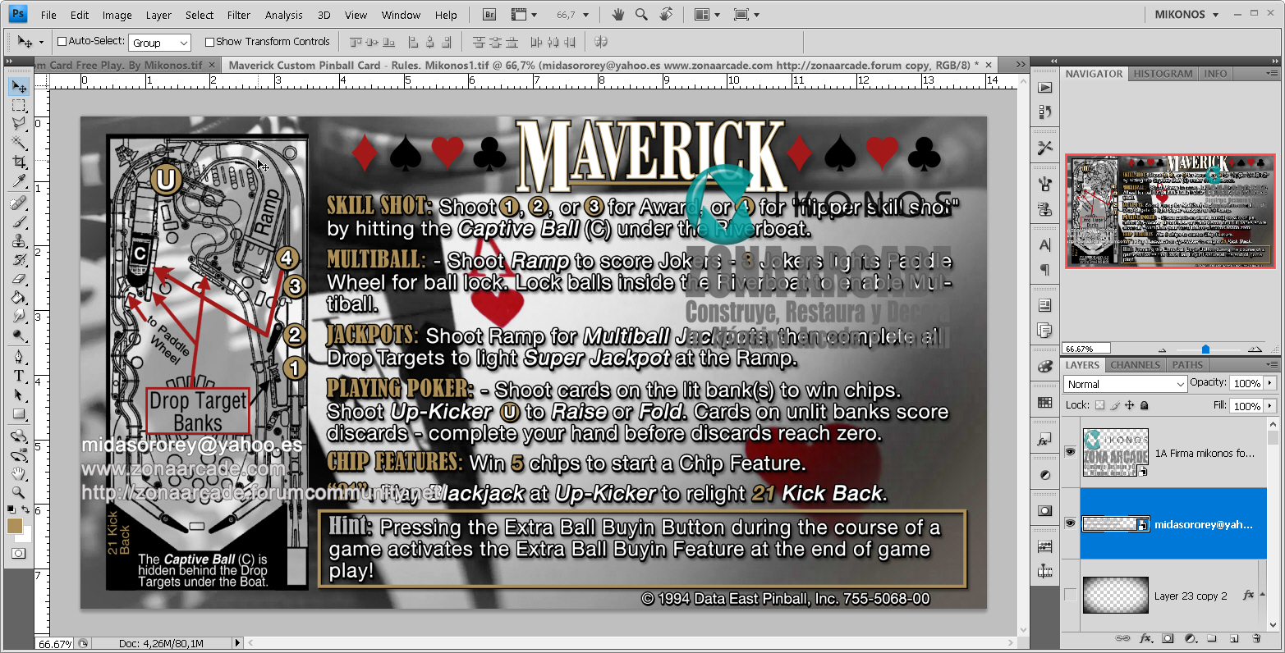Select the Healing Brush tool
The image size is (1285, 653).
tap(19, 203)
